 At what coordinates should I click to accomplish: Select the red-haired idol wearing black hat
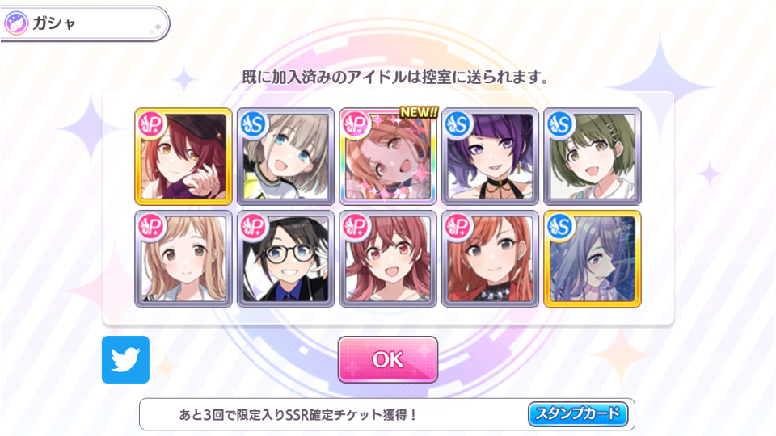click(x=183, y=156)
